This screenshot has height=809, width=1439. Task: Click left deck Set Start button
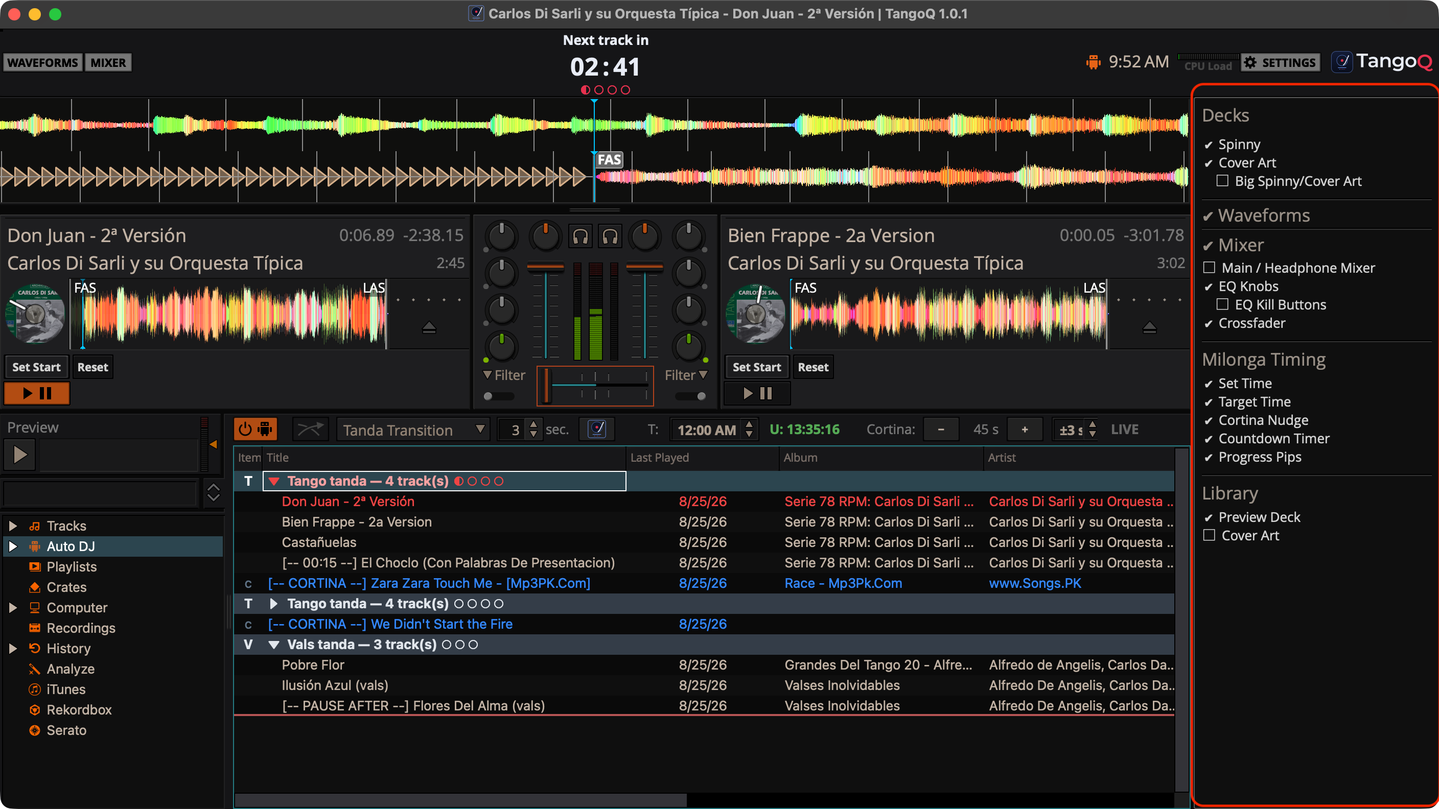coord(36,367)
